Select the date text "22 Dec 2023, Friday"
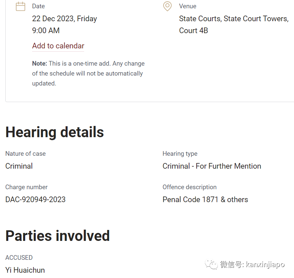The height and width of the screenshot is (278, 294). click(x=65, y=19)
